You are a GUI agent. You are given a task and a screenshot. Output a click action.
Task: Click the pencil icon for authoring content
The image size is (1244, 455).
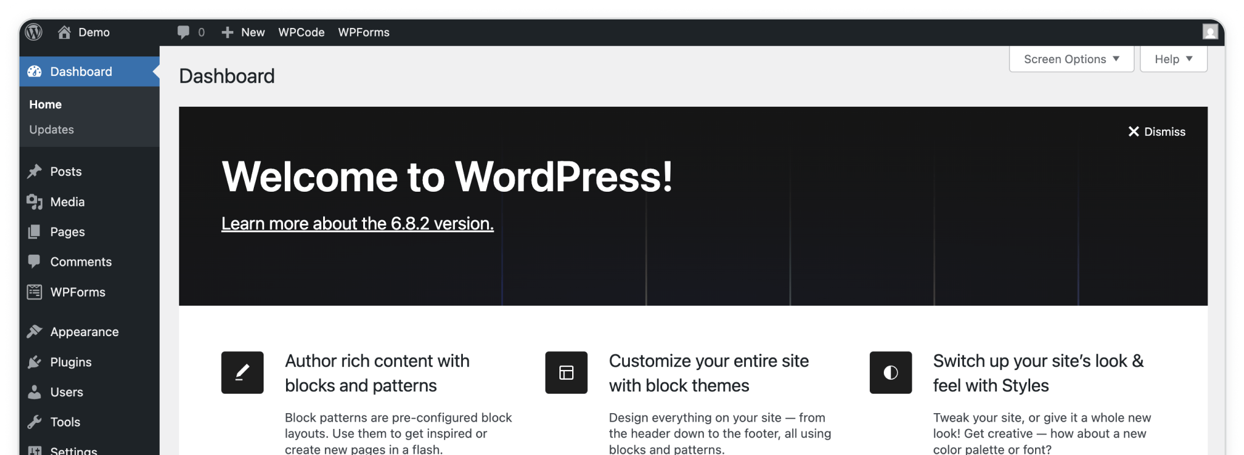click(x=242, y=372)
